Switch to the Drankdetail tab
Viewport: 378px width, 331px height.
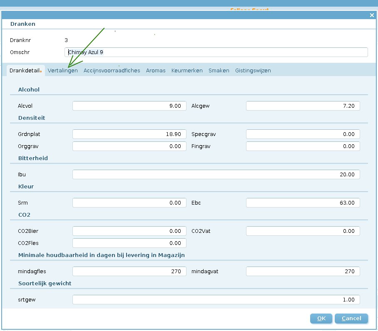point(25,71)
